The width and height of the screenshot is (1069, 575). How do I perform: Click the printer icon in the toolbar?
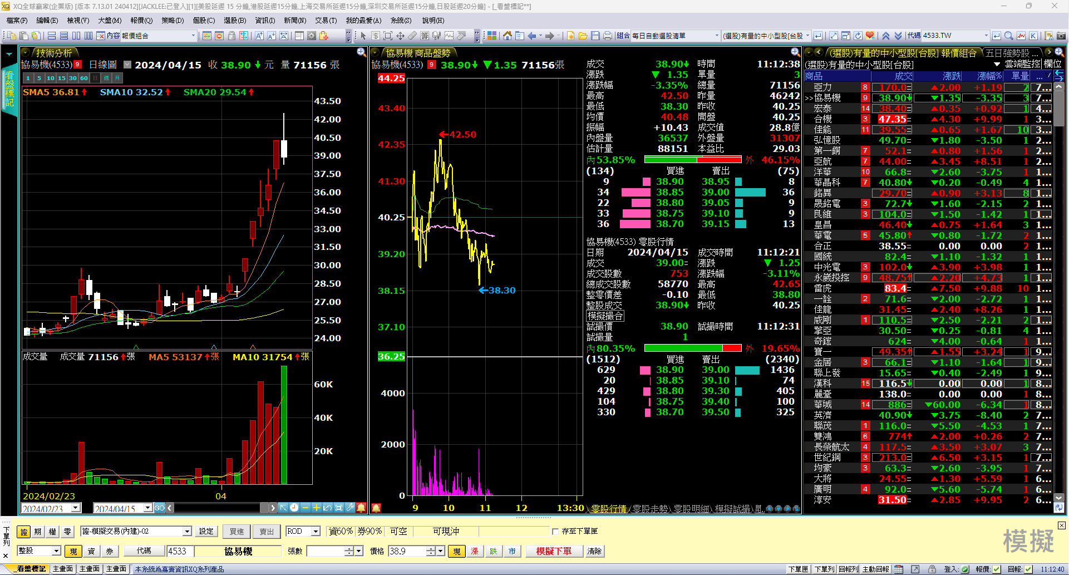607,36
